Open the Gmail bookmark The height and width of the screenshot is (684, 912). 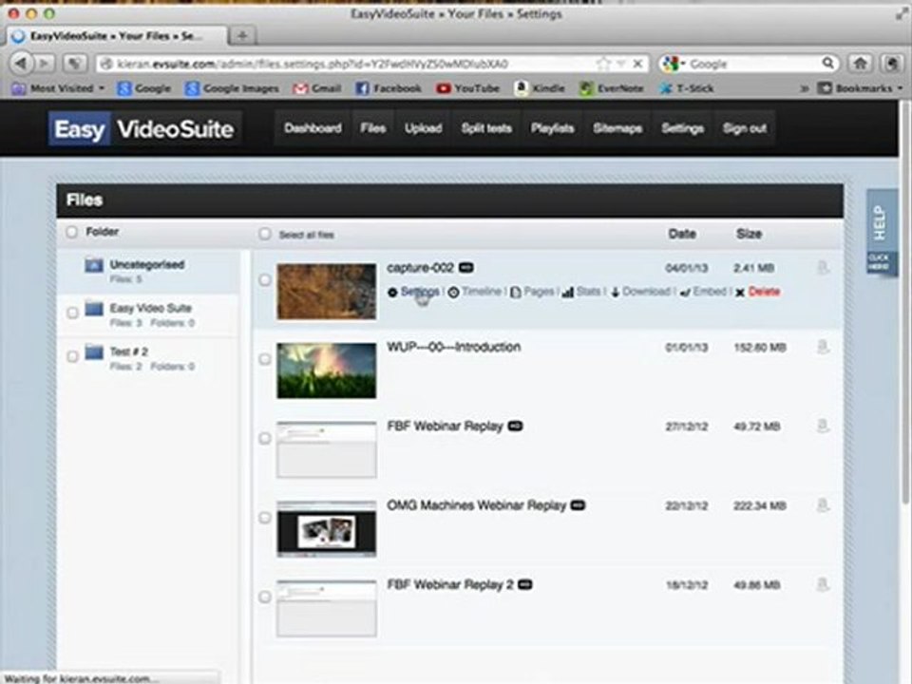coord(317,88)
